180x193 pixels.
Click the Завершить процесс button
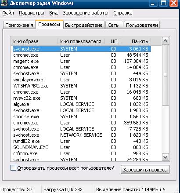click(x=145, y=170)
